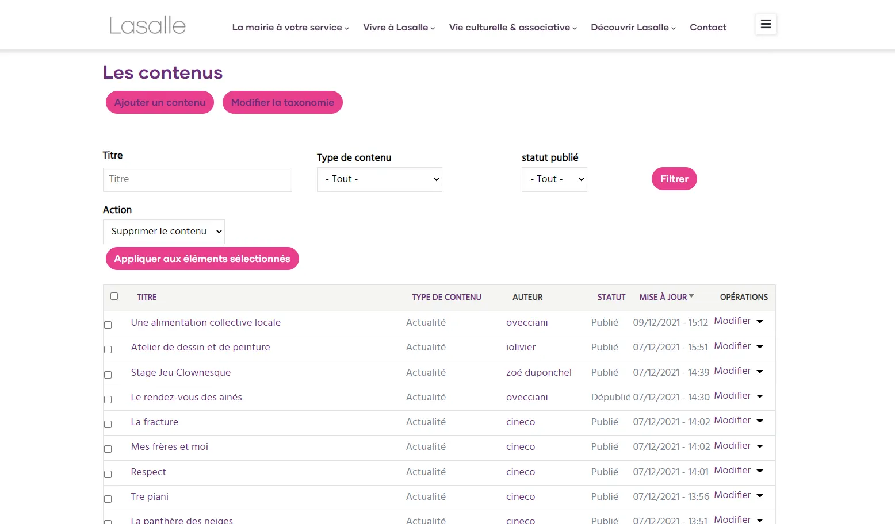The height and width of the screenshot is (524, 895).
Task: Open author iolivier profile link
Action: (x=521, y=348)
